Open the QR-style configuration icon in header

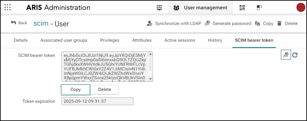[242, 8]
